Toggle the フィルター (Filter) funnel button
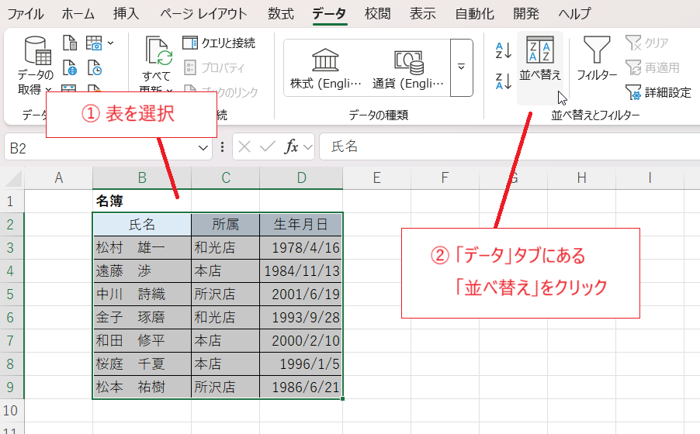This screenshot has width=700, height=434. [x=597, y=59]
